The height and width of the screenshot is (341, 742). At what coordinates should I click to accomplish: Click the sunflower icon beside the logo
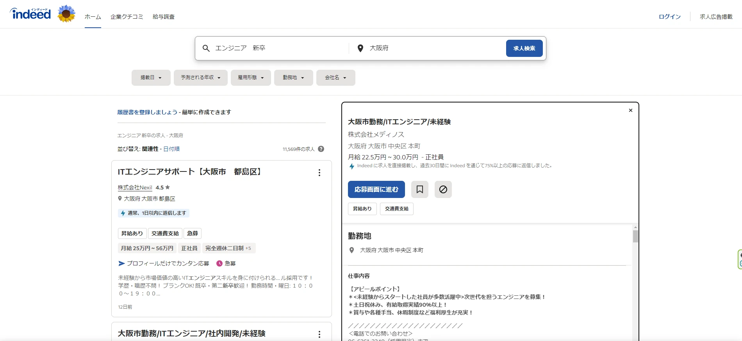66,14
